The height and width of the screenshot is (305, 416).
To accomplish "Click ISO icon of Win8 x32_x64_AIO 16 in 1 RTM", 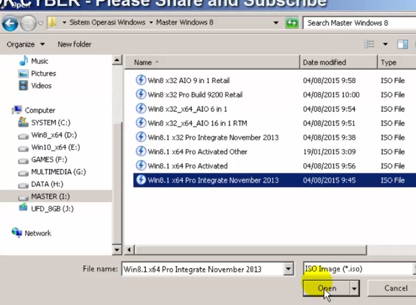I will coord(141,123).
